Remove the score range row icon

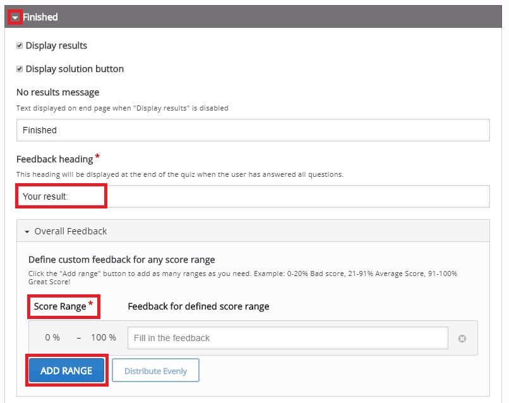pos(462,339)
